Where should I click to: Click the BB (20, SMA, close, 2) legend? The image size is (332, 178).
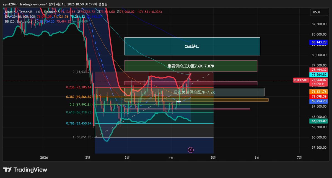point(22,21)
